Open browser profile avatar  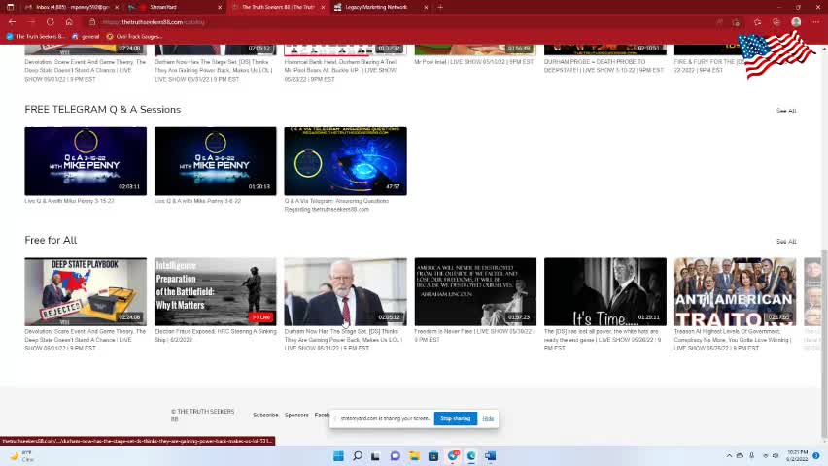pos(796,22)
